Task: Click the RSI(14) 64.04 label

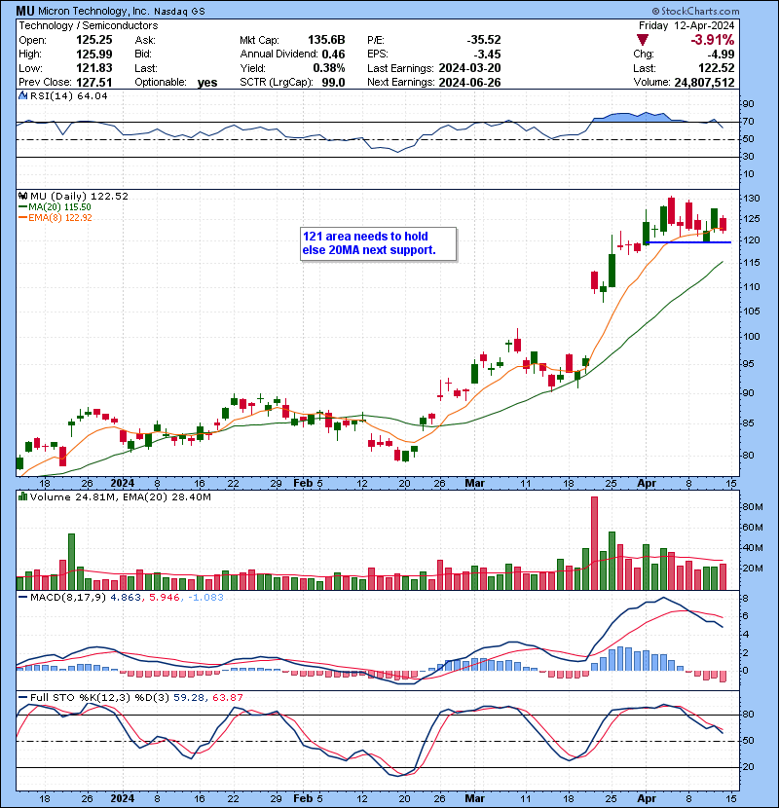Action: [68, 95]
